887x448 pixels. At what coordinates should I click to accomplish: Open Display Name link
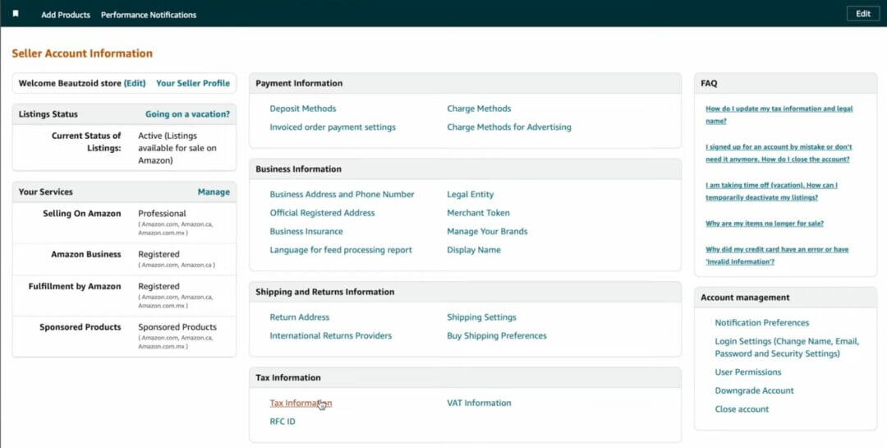474,251
